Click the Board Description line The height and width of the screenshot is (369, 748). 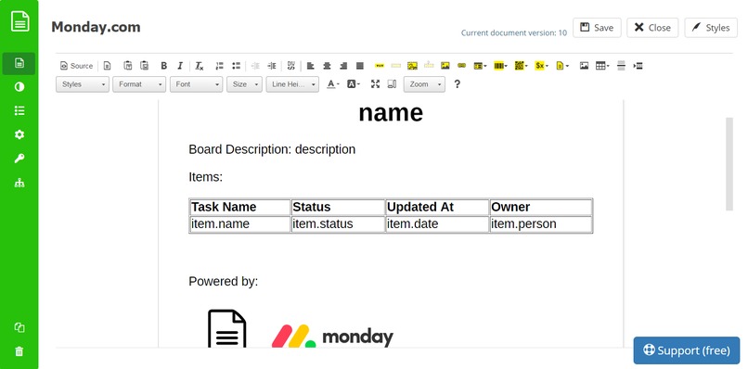[x=272, y=149]
